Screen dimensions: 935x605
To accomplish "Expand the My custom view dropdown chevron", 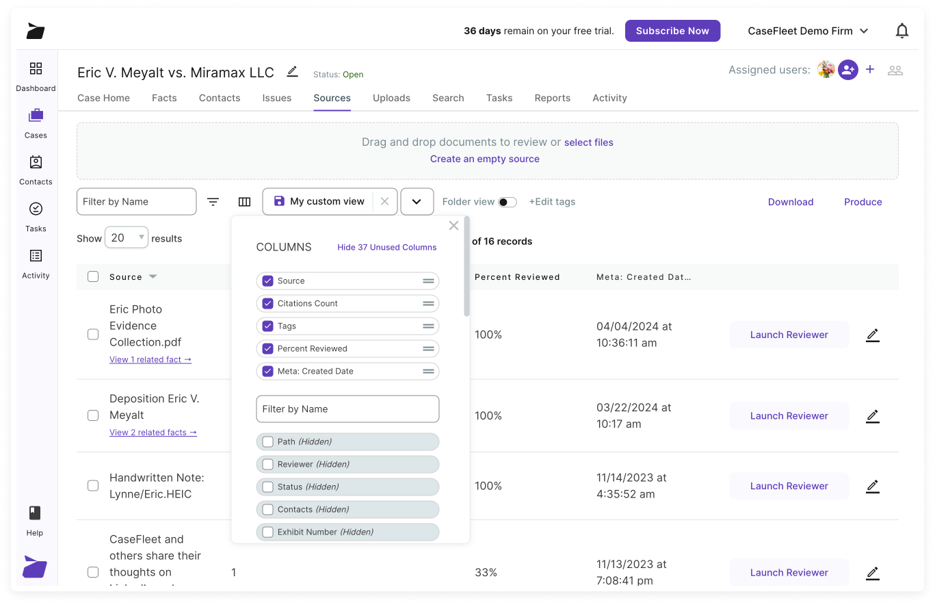I will (x=417, y=201).
